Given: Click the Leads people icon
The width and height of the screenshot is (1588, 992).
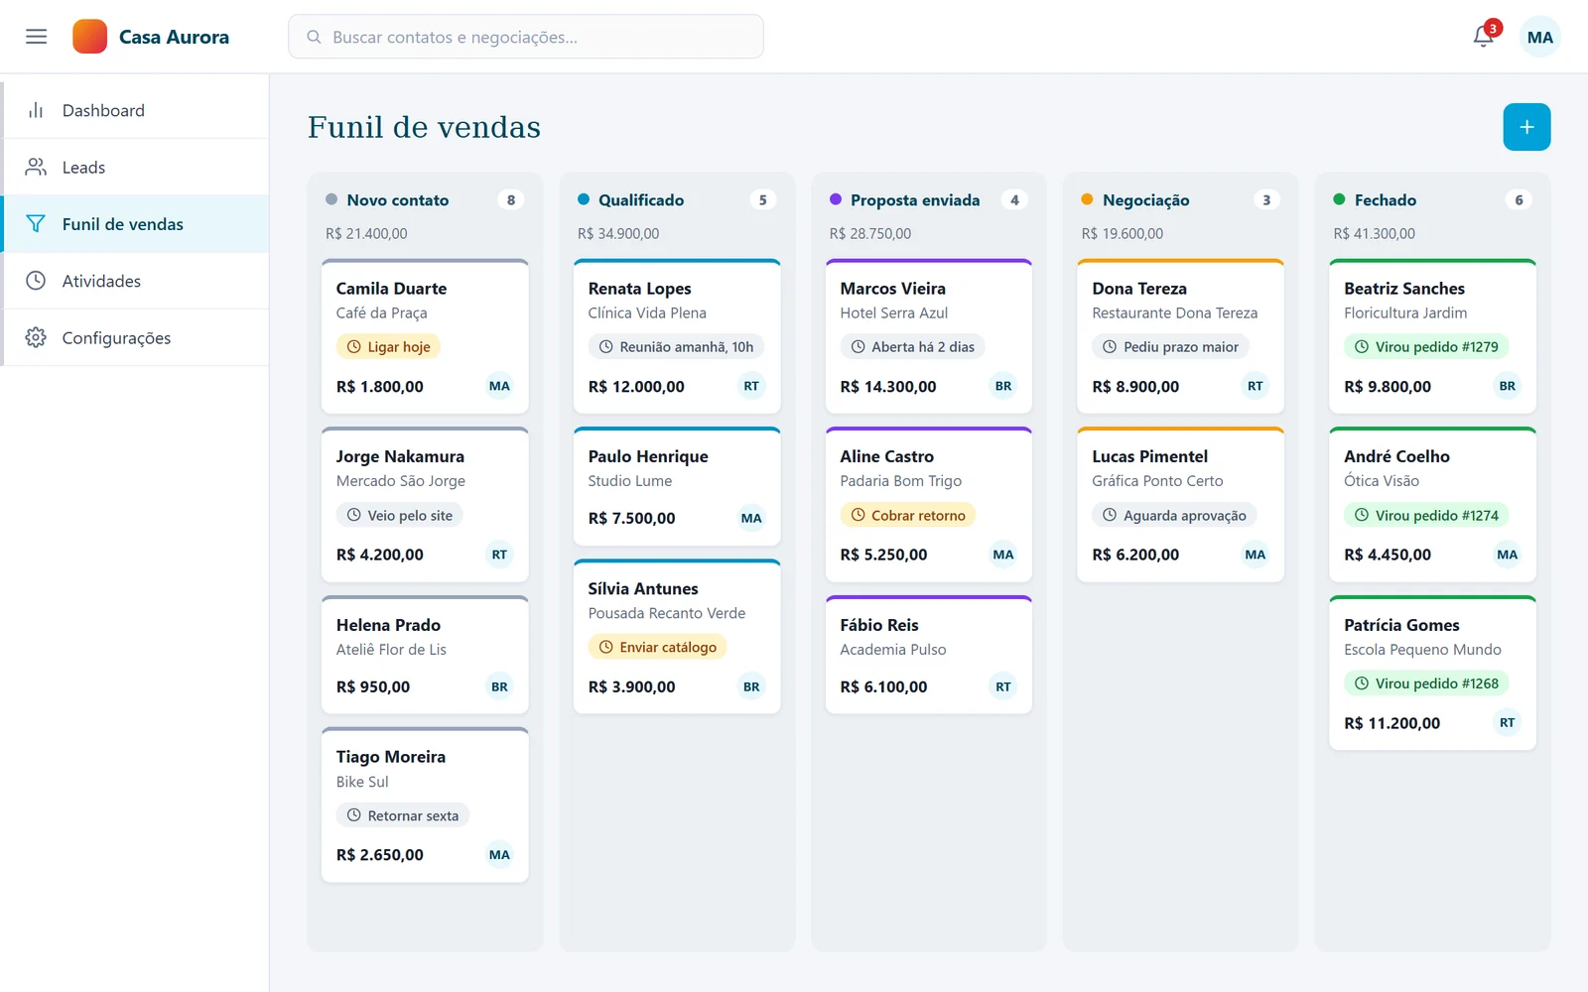Looking at the screenshot, I should [36, 167].
